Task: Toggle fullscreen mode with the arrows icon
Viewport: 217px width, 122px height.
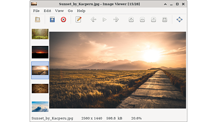Action: point(179,20)
